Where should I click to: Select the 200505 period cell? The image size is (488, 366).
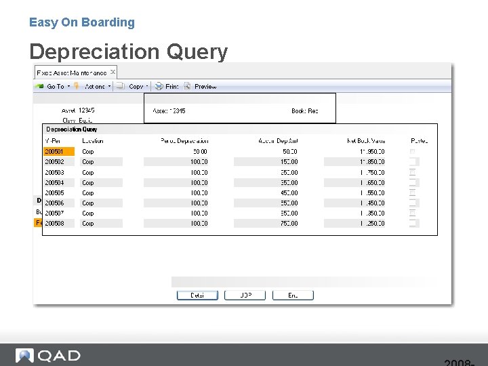coord(59,193)
